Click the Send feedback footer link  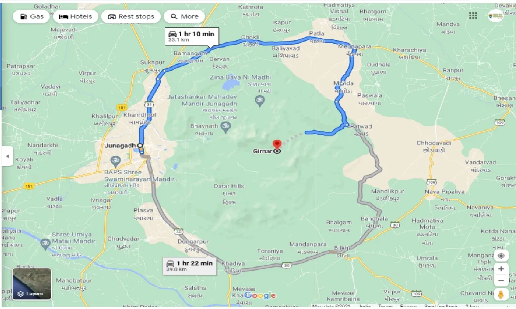pyautogui.click(x=441, y=306)
